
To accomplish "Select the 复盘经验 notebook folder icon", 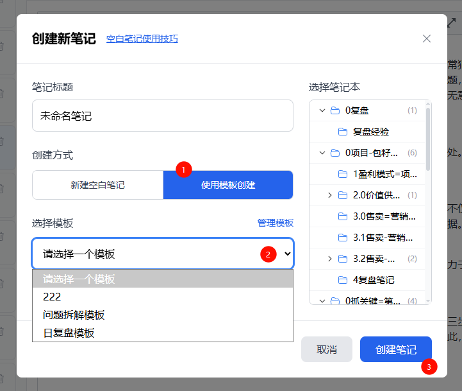I will click(x=343, y=132).
